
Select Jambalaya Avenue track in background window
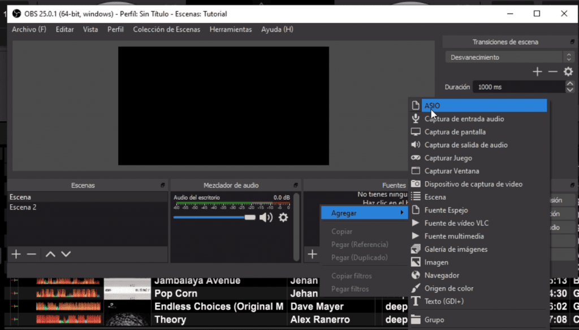[x=197, y=281]
